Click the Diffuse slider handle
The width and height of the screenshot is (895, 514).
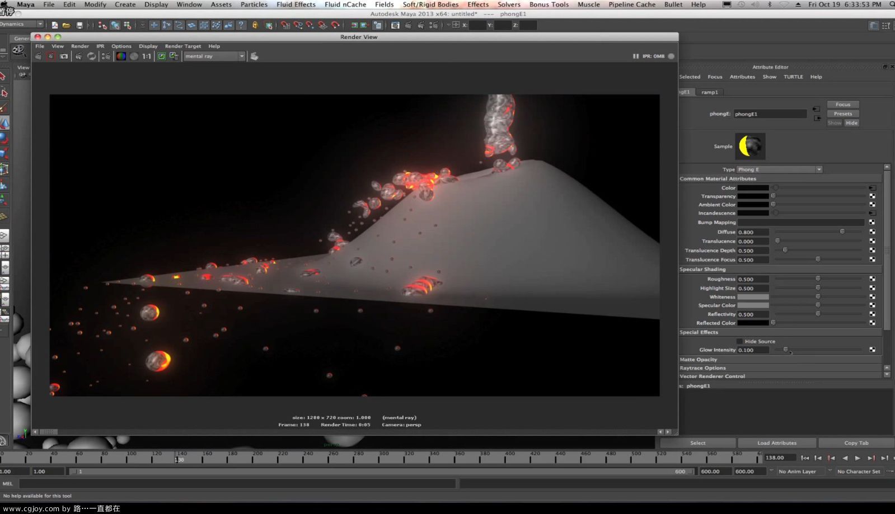tap(842, 232)
